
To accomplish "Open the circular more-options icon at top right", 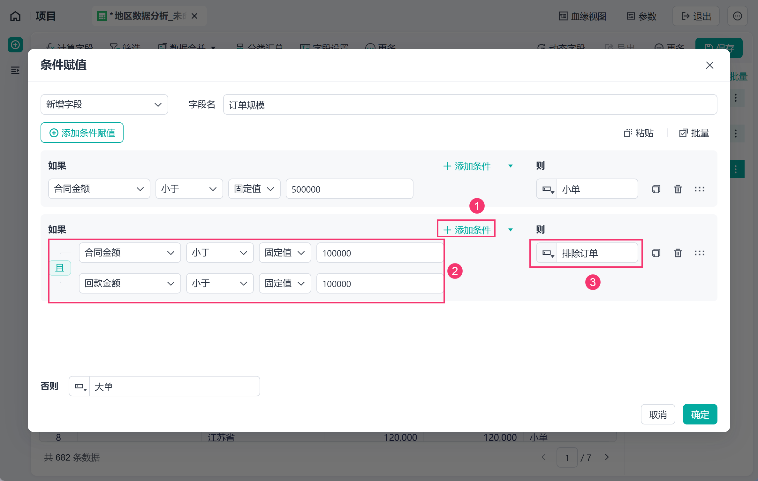I will tap(738, 16).
